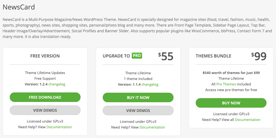This screenshot has height=138, width=276.
Task: Follow the Pro Themes link
Action: [226, 84]
